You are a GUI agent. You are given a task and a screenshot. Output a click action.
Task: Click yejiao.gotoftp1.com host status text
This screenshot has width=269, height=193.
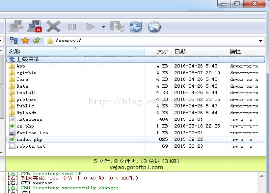(136, 167)
